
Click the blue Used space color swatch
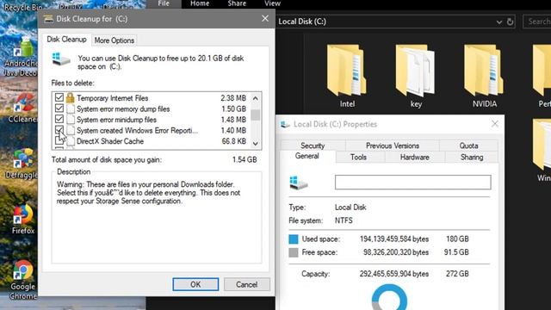click(x=294, y=239)
